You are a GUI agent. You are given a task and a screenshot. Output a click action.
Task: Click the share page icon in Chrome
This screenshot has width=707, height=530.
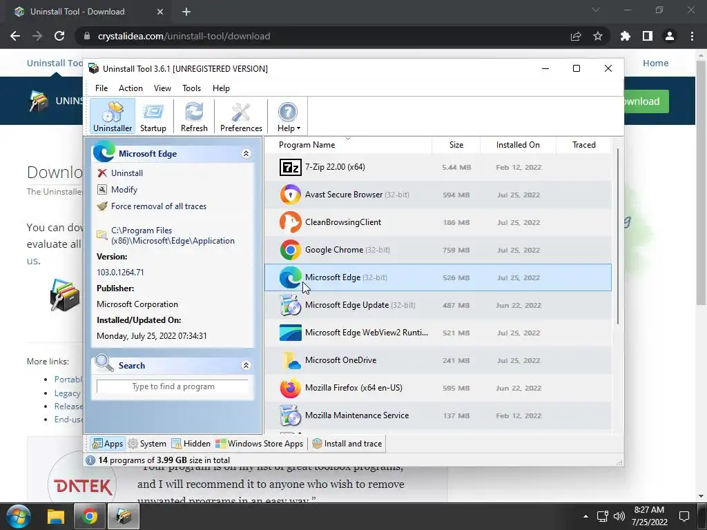[x=576, y=36]
